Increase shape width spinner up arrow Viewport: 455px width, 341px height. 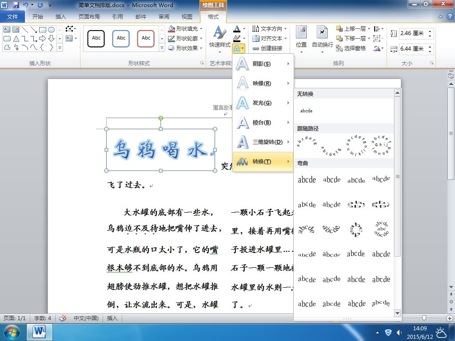pyautogui.click(x=430, y=46)
